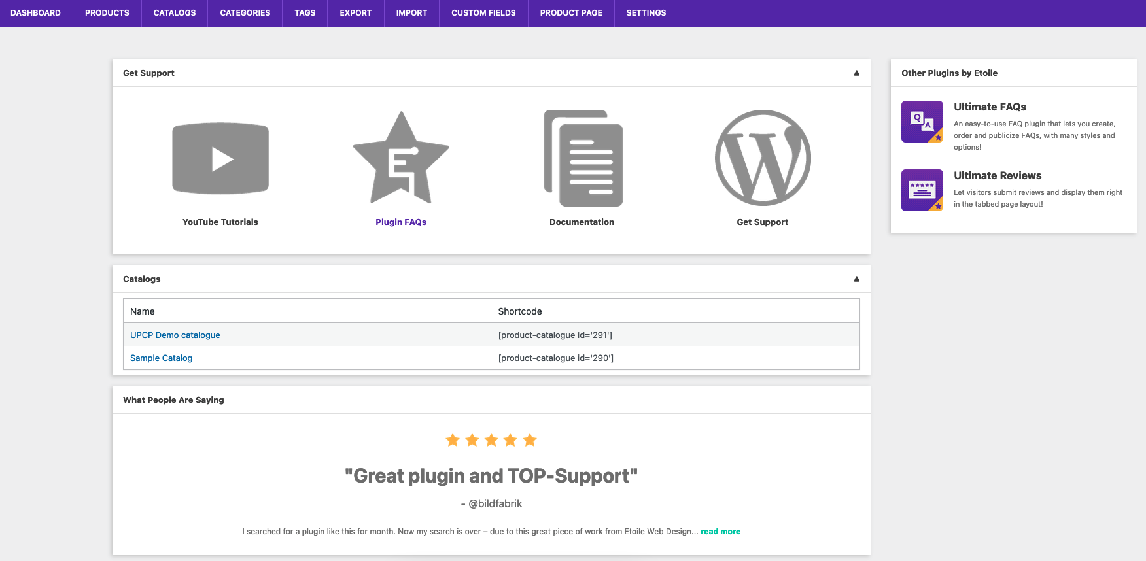
Task: Click the WordPress logo Get Support icon
Action: [x=763, y=158]
